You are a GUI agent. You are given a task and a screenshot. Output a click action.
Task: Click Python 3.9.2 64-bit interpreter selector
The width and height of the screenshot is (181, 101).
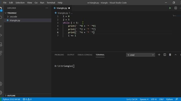coord(11,99)
